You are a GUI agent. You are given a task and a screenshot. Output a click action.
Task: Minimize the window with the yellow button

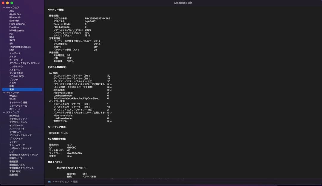[x=7, y=3]
